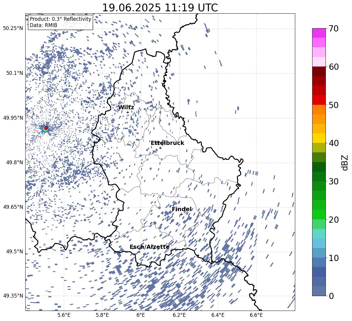Image resolution: width=352 pixels, height=321 pixels.
Task: Click the 49.95°N latitude label
Action: pos(13,118)
